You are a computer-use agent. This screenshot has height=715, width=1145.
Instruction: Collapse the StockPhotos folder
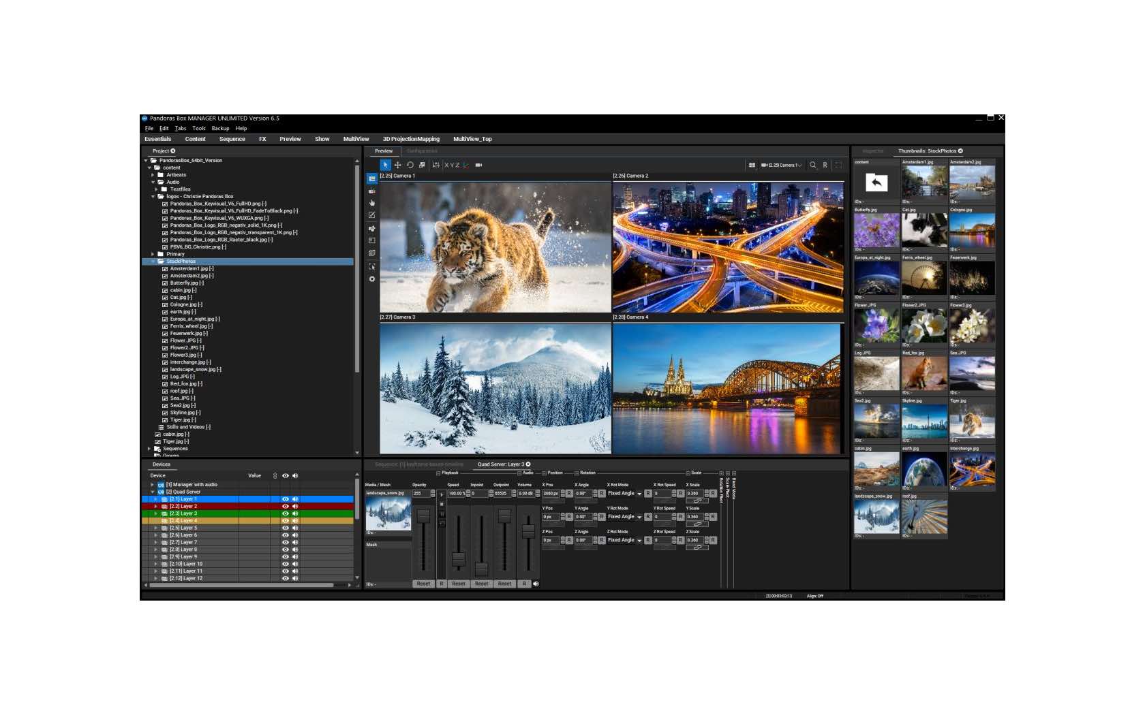coord(153,261)
